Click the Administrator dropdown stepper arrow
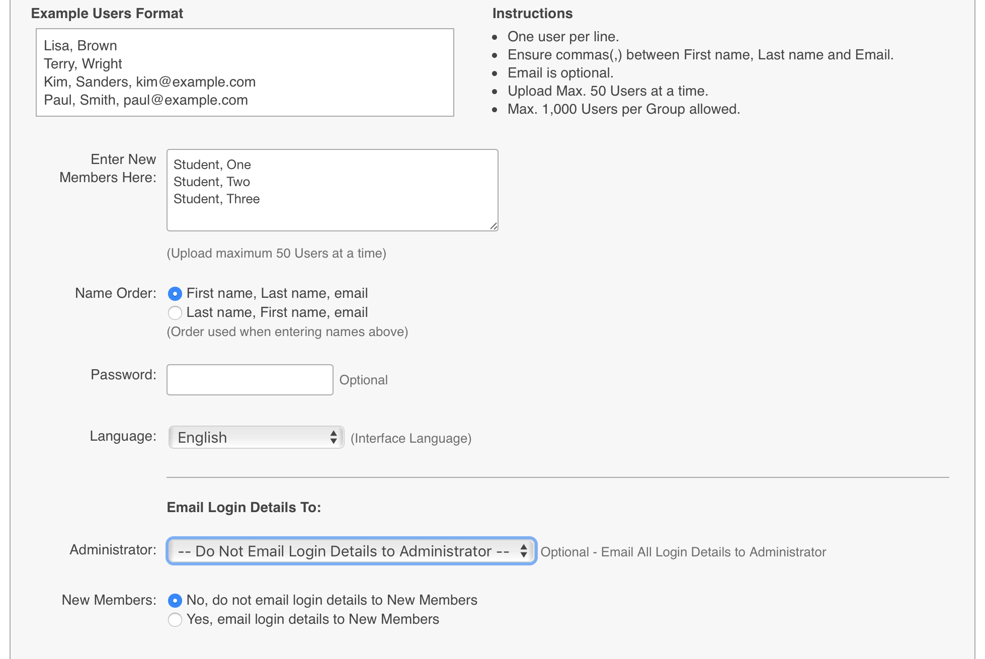The width and height of the screenshot is (985, 659). click(x=525, y=551)
